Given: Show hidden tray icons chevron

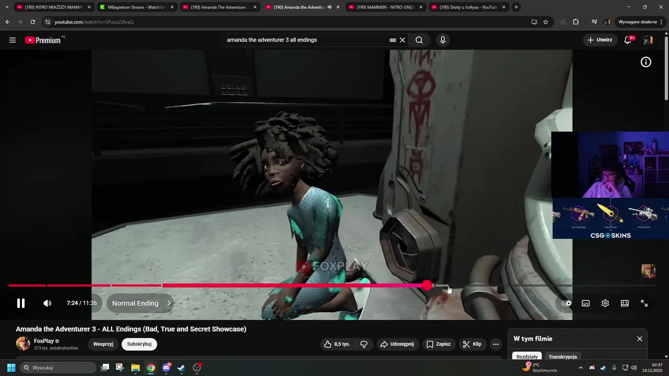Looking at the screenshot, I should click(x=581, y=368).
